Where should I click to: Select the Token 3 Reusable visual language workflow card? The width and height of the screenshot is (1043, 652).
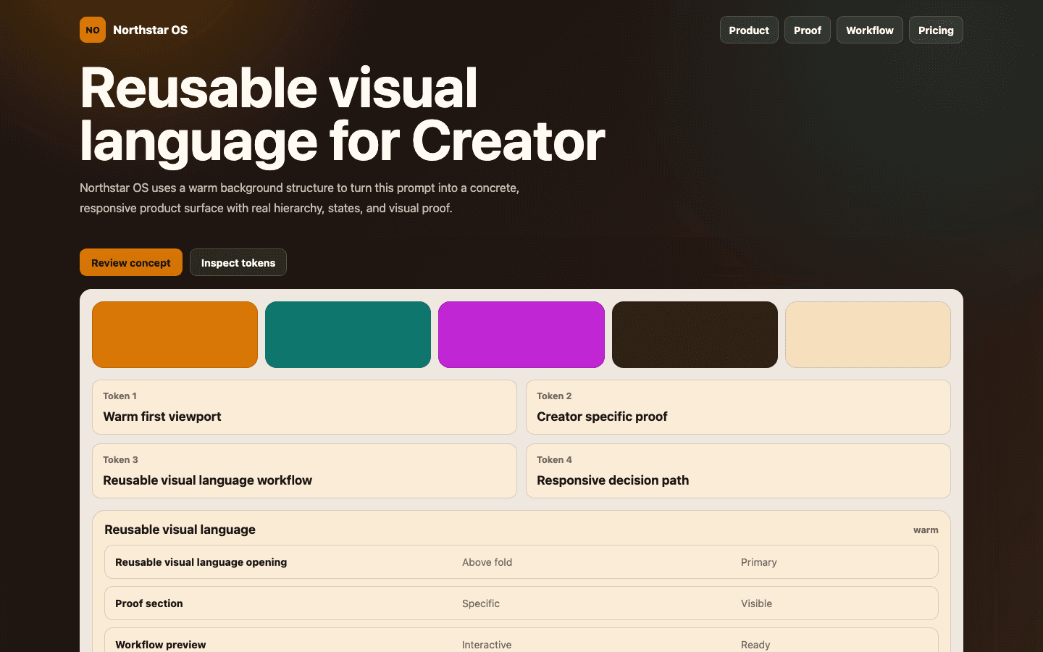[304, 471]
